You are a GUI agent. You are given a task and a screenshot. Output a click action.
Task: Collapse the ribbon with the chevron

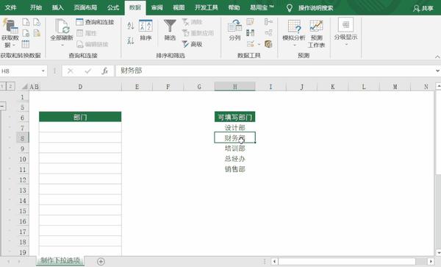click(437, 57)
